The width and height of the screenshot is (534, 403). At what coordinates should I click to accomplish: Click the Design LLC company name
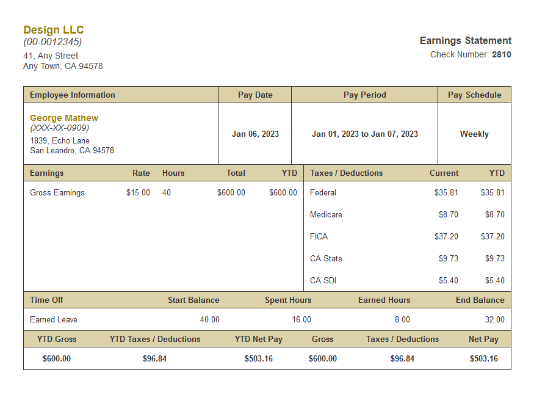point(54,29)
